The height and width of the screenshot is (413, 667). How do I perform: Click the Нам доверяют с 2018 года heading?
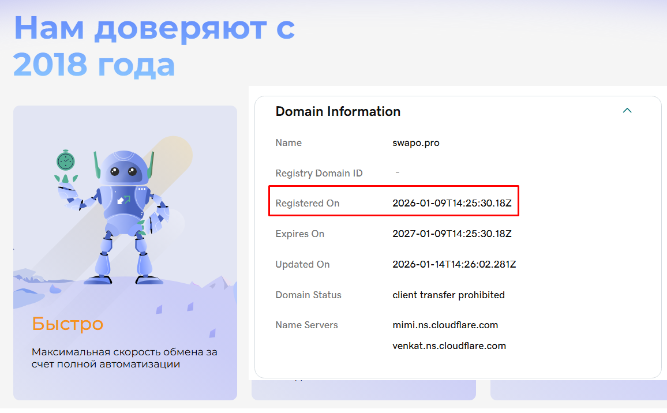(154, 46)
